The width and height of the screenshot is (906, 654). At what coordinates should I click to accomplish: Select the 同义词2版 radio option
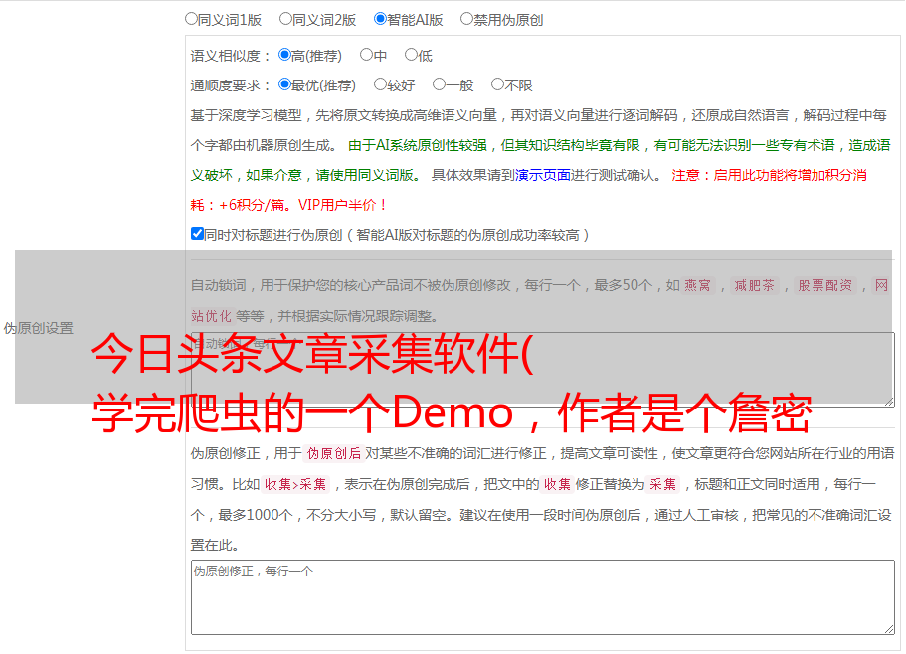pyautogui.click(x=285, y=19)
